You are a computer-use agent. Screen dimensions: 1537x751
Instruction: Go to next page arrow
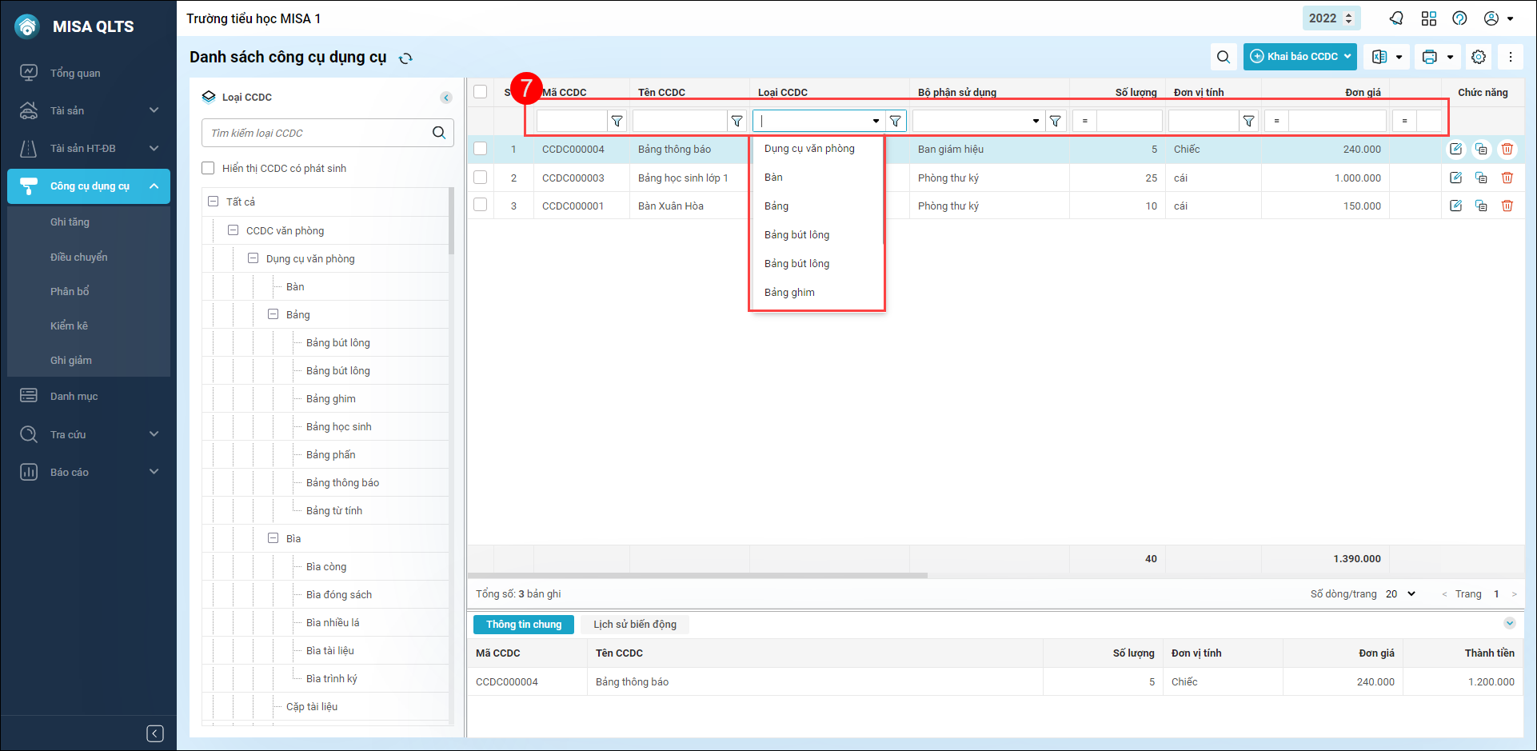(1514, 594)
